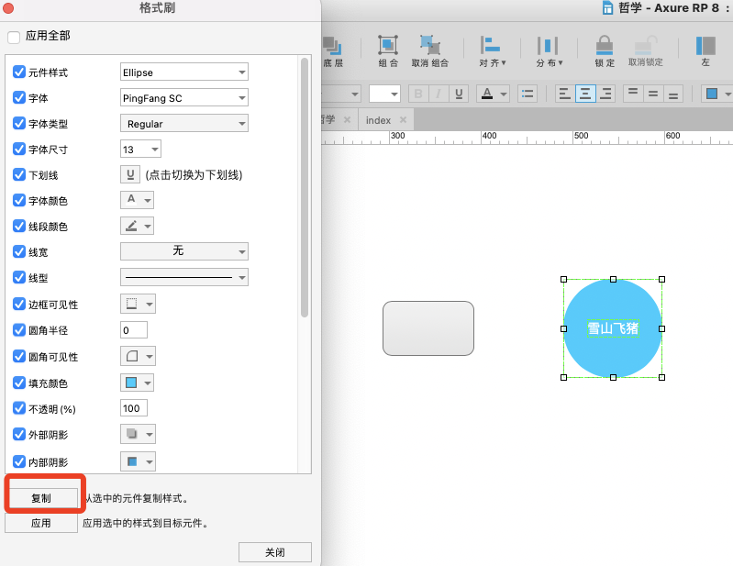
Task: Uncheck the 填充颜色 checkbox
Action: pyautogui.click(x=19, y=383)
